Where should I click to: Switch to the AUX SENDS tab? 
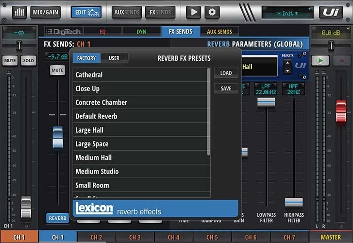(219, 32)
